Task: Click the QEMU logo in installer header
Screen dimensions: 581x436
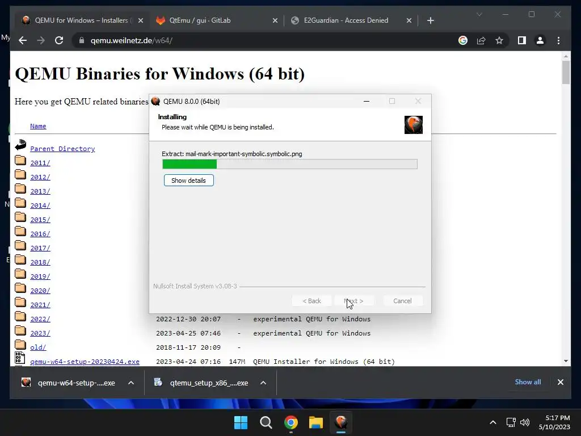Action: (x=414, y=124)
